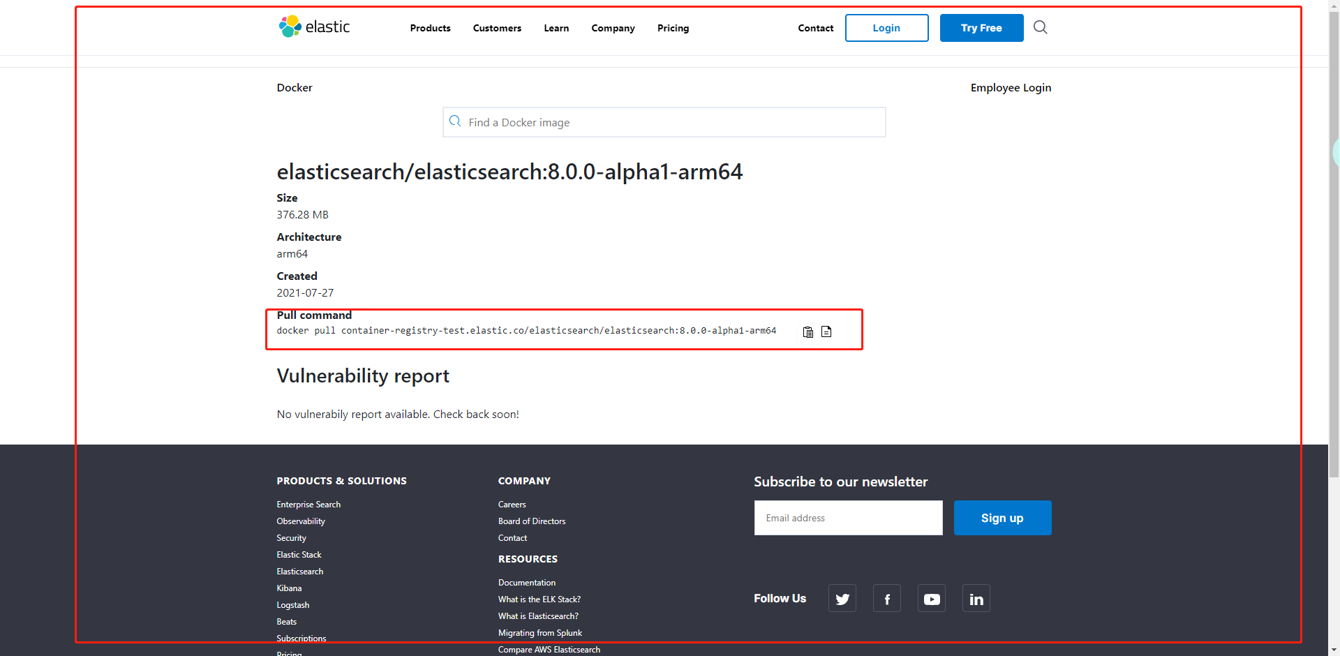Copy the docker pull command to clipboard
This screenshot has width=1340, height=656.
[807, 331]
